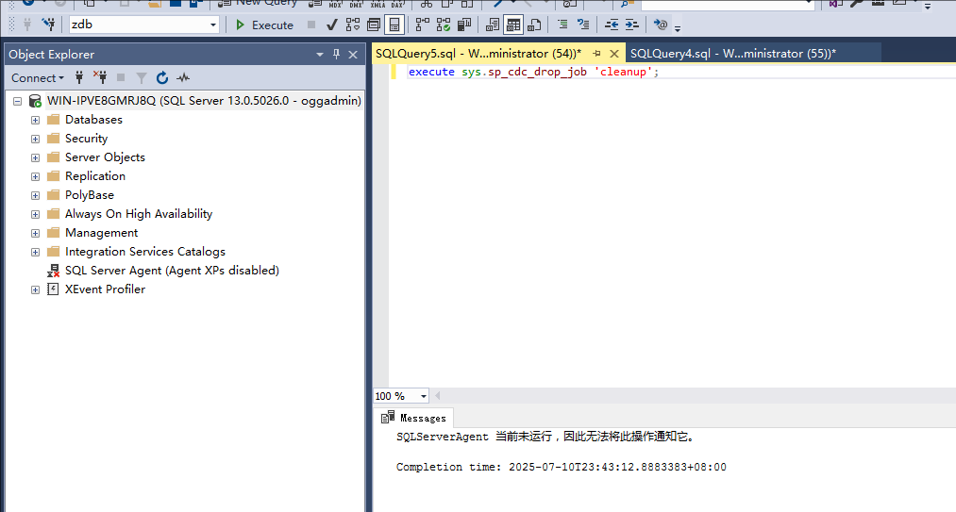Click the Completion time message line
Screen dimensions: 956x512
[561, 467]
